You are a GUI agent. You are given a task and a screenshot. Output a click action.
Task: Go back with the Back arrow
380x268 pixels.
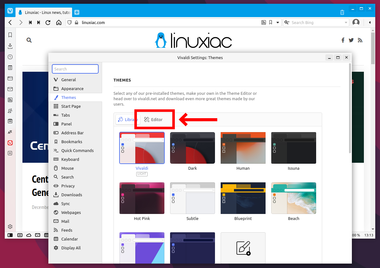(10, 22)
